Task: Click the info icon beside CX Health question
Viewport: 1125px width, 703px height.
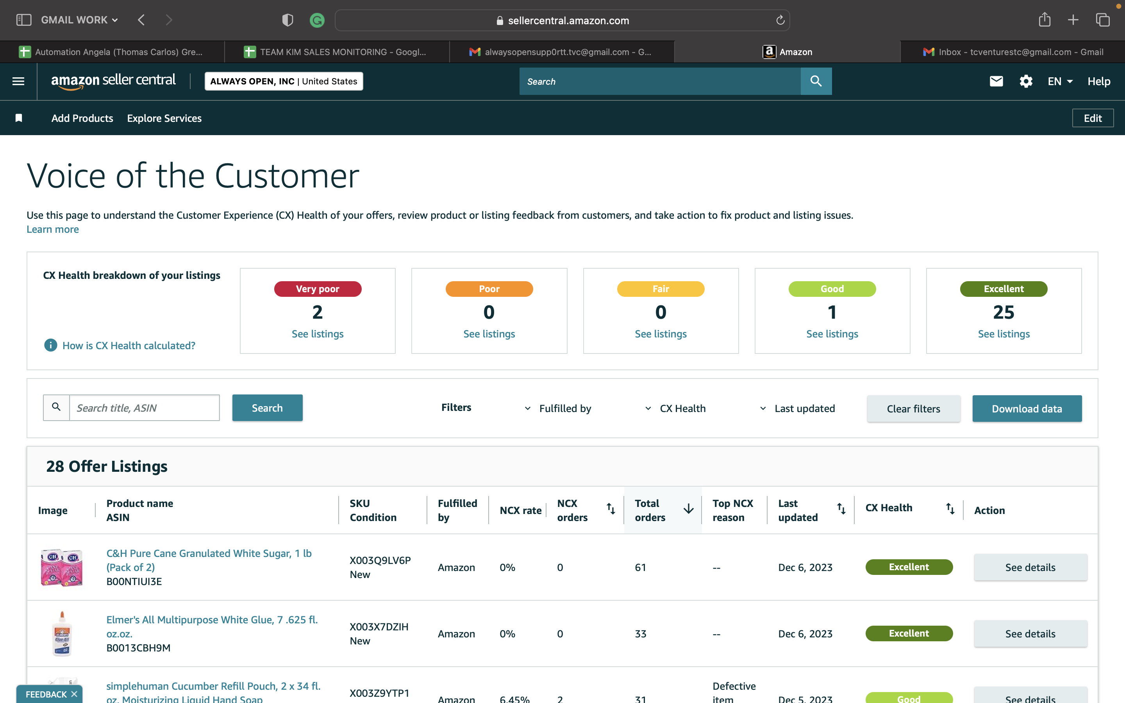Action: pyautogui.click(x=50, y=345)
